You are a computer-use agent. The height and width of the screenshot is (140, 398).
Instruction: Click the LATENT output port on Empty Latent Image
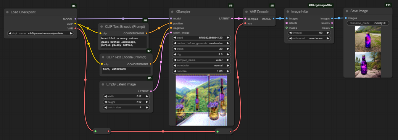pyautogui.click(x=151, y=91)
